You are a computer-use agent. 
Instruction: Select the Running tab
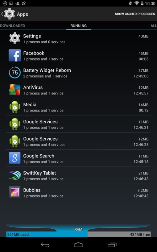point(78,26)
